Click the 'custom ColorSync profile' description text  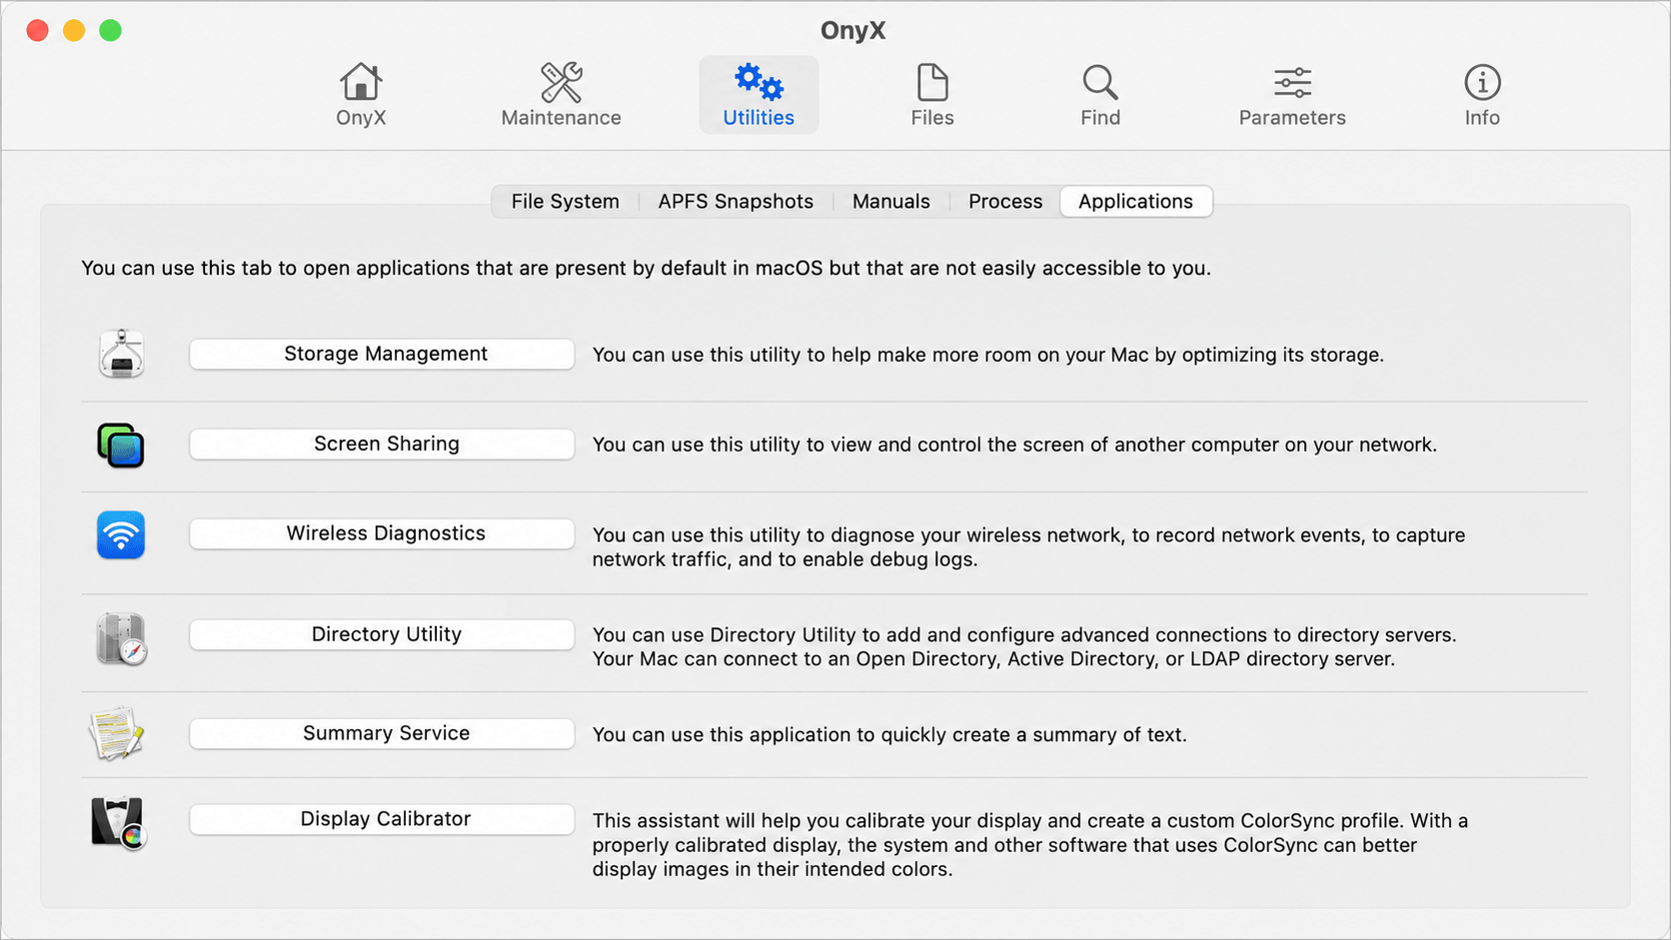click(1029, 845)
